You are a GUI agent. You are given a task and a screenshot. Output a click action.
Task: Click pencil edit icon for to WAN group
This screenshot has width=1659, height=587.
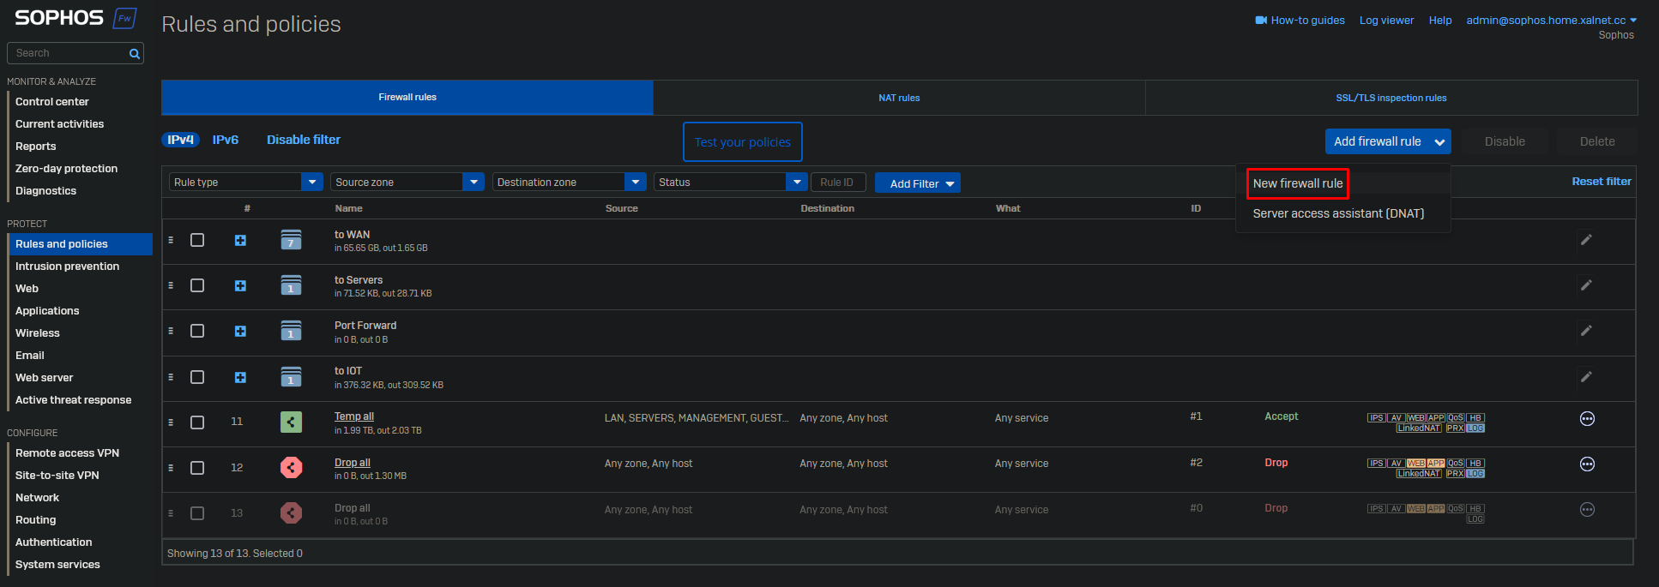(x=1586, y=240)
